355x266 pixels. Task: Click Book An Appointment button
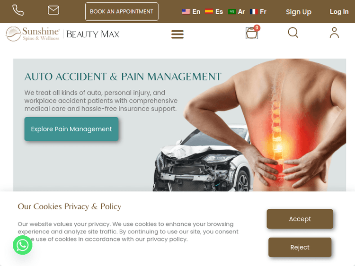point(122,11)
